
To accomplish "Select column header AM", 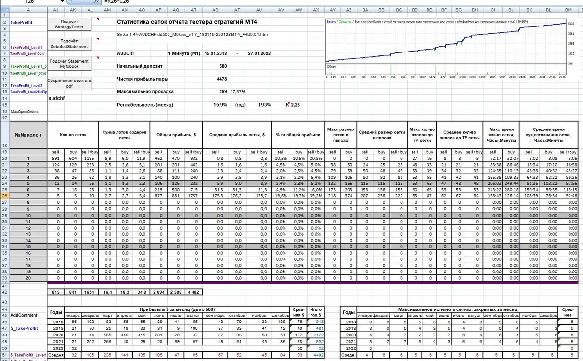I will [108, 10].
